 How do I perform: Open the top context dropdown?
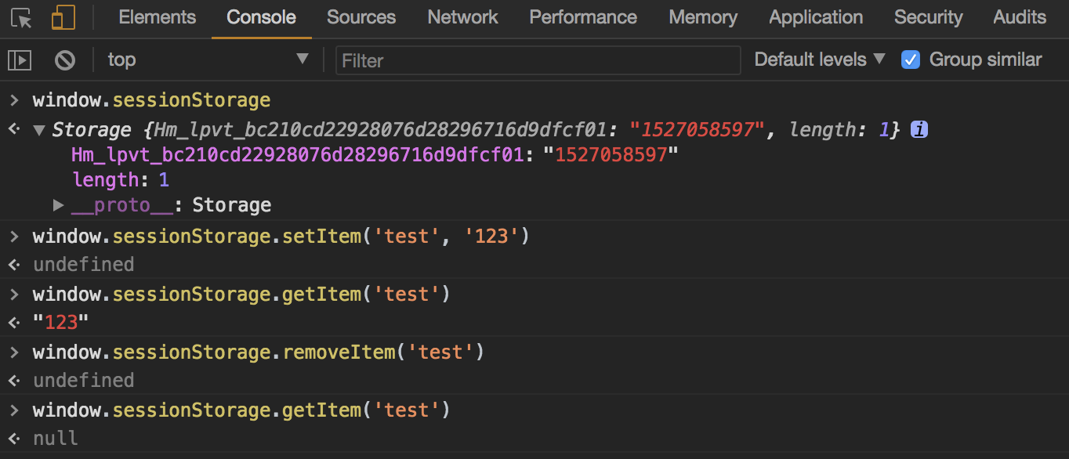(208, 60)
